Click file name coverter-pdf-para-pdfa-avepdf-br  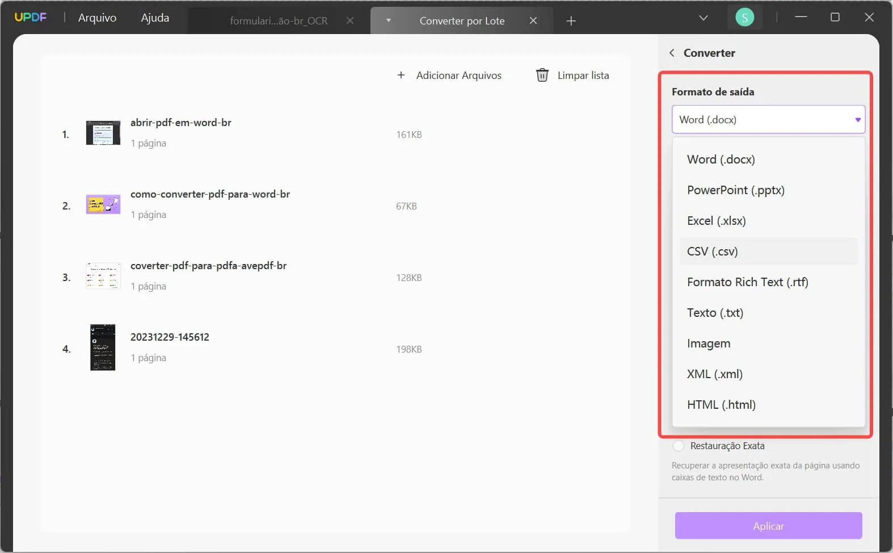[208, 265]
